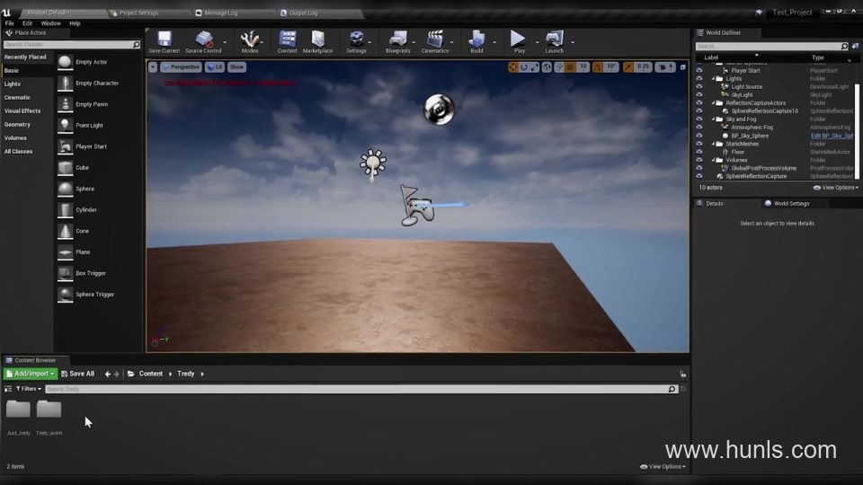Open the File menu
The width and height of the screenshot is (863, 485).
coord(9,23)
